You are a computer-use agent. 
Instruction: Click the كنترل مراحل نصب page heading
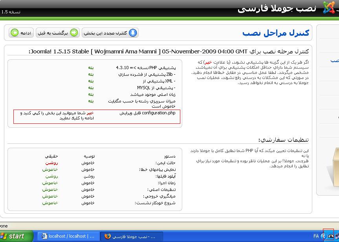(276, 33)
